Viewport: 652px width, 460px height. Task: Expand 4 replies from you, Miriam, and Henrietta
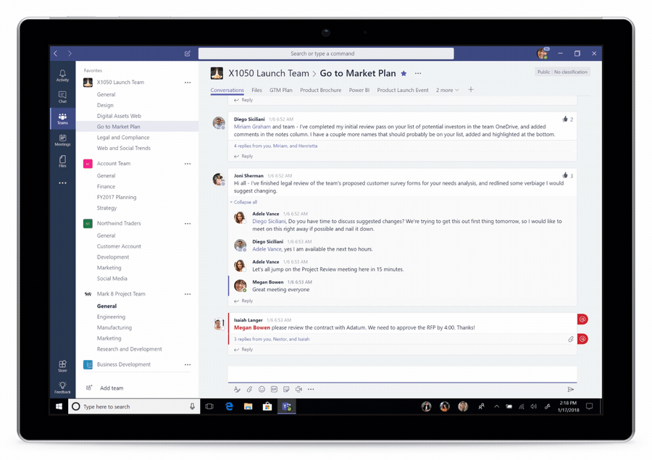[x=275, y=146]
